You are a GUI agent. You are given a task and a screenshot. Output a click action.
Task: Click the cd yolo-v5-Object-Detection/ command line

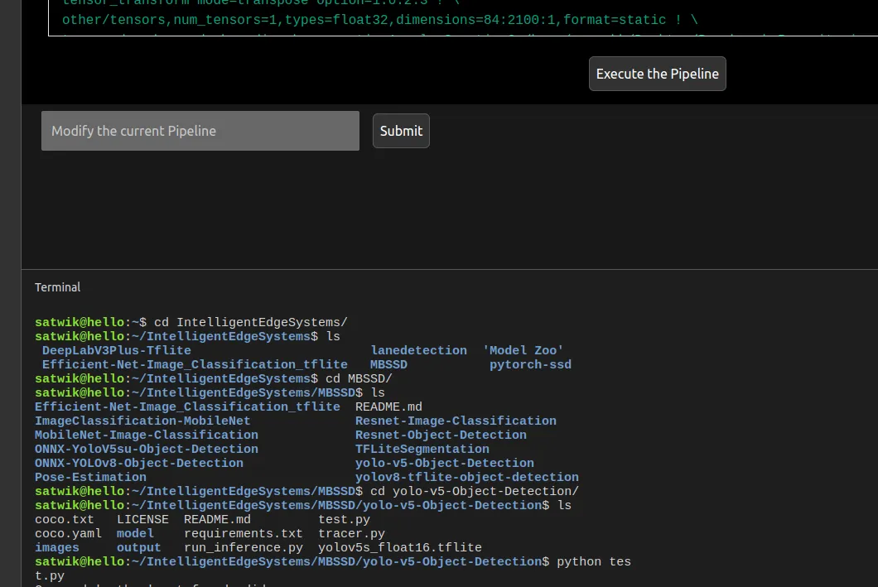(x=306, y=491)
